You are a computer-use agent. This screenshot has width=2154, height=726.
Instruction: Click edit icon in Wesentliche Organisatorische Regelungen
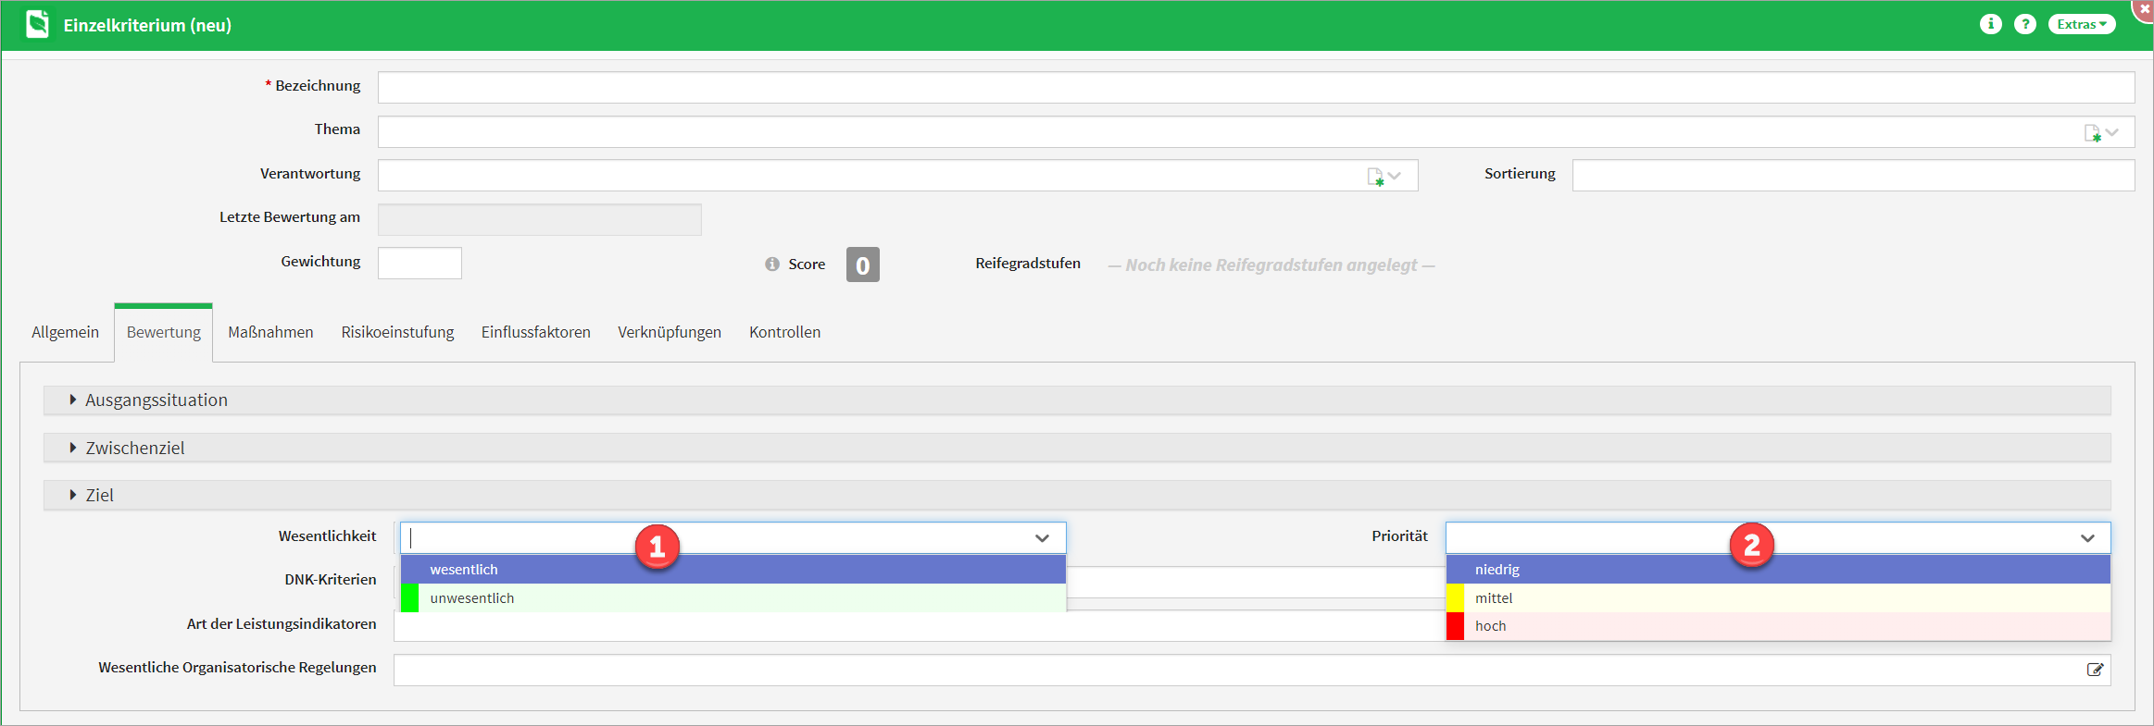coord(2095,670)
